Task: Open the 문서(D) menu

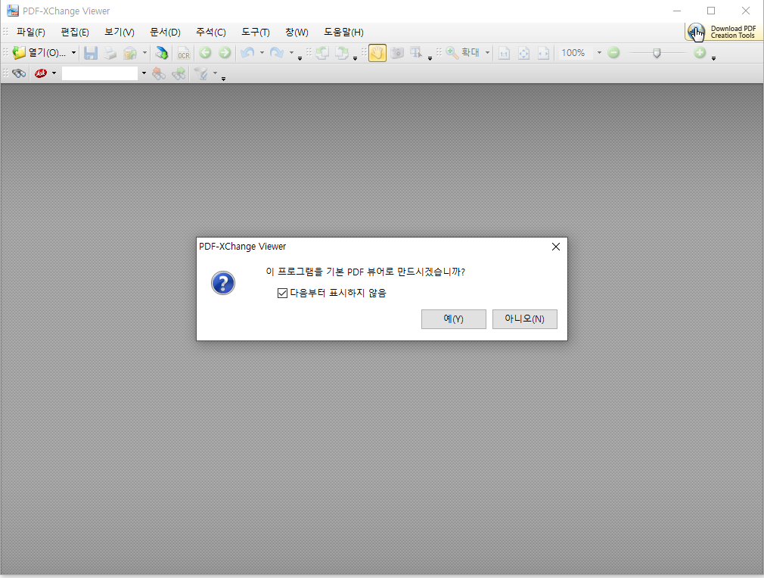Action: [163, 32]
